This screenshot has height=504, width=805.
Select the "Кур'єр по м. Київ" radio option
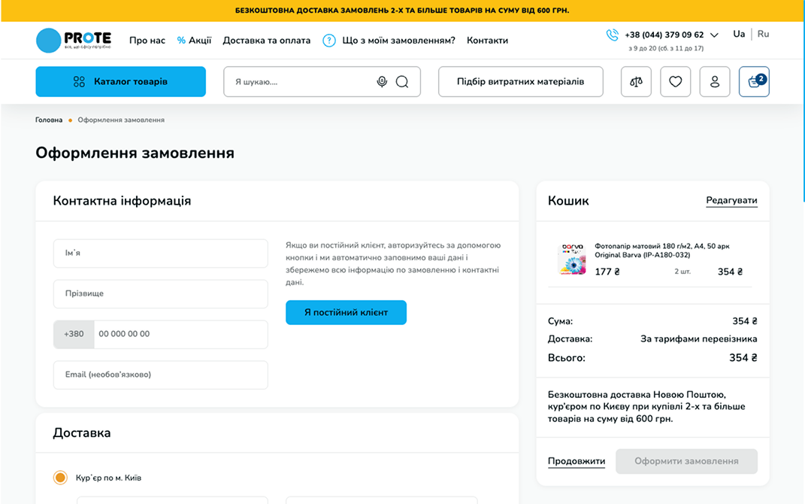pos(60,478)
